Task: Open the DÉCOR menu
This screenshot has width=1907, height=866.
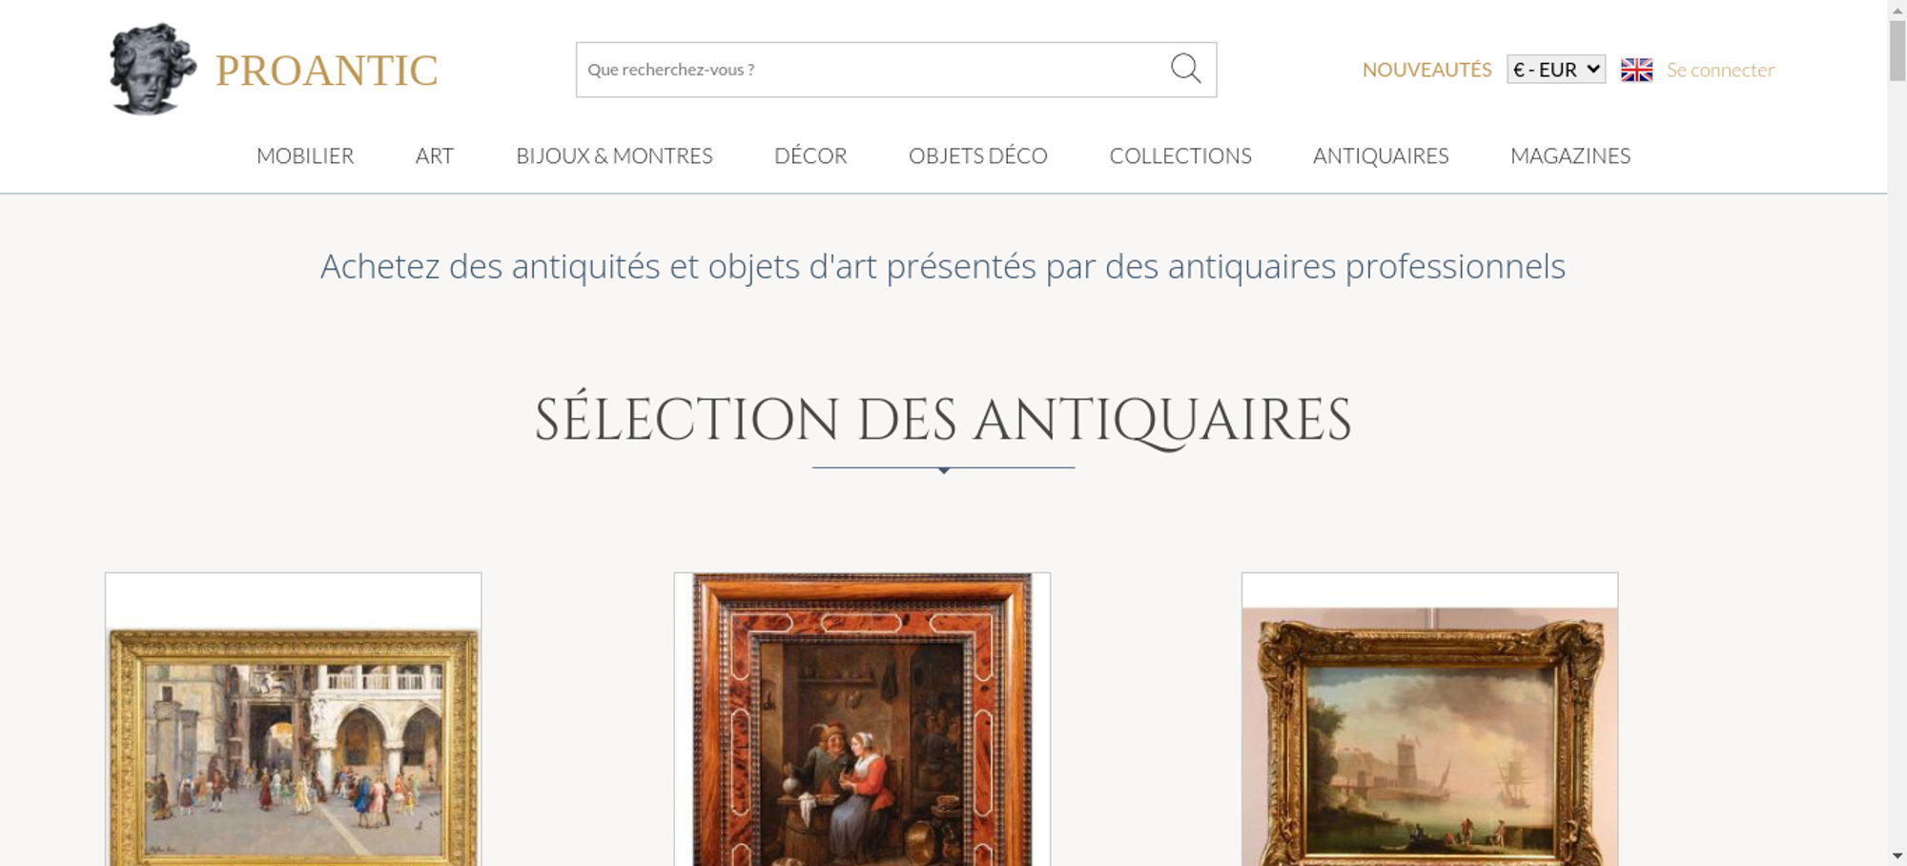Action: [810, 155]
